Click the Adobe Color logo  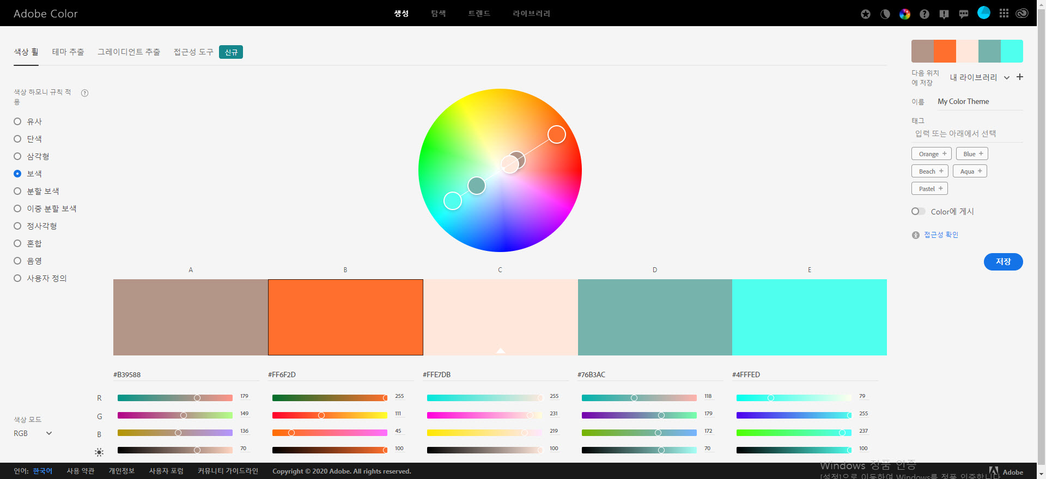(46, 14)
